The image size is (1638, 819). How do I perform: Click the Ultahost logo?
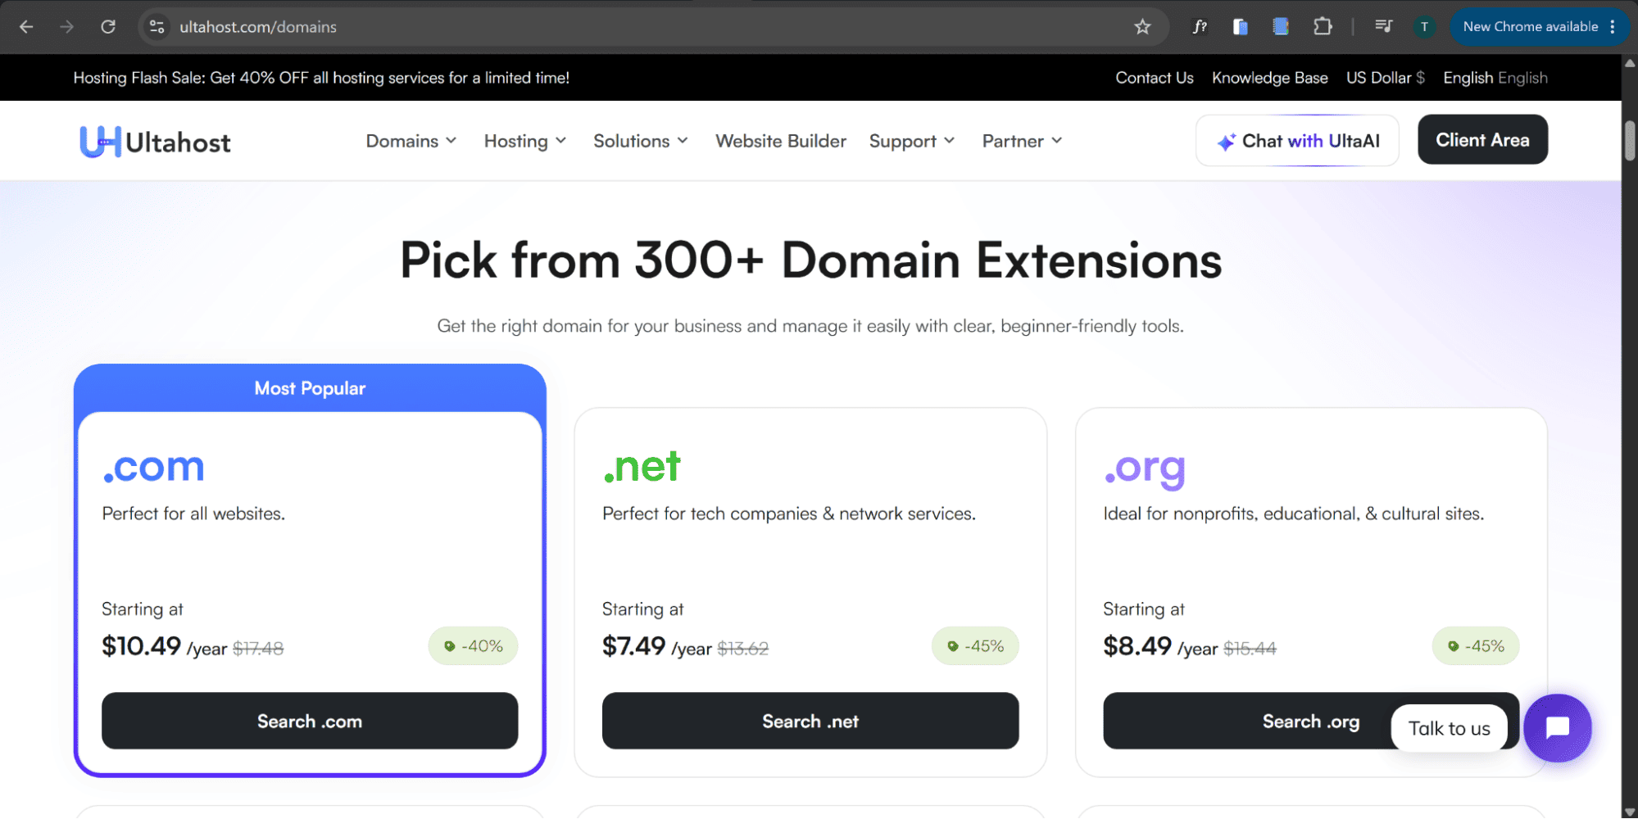(x=155, y=142)
